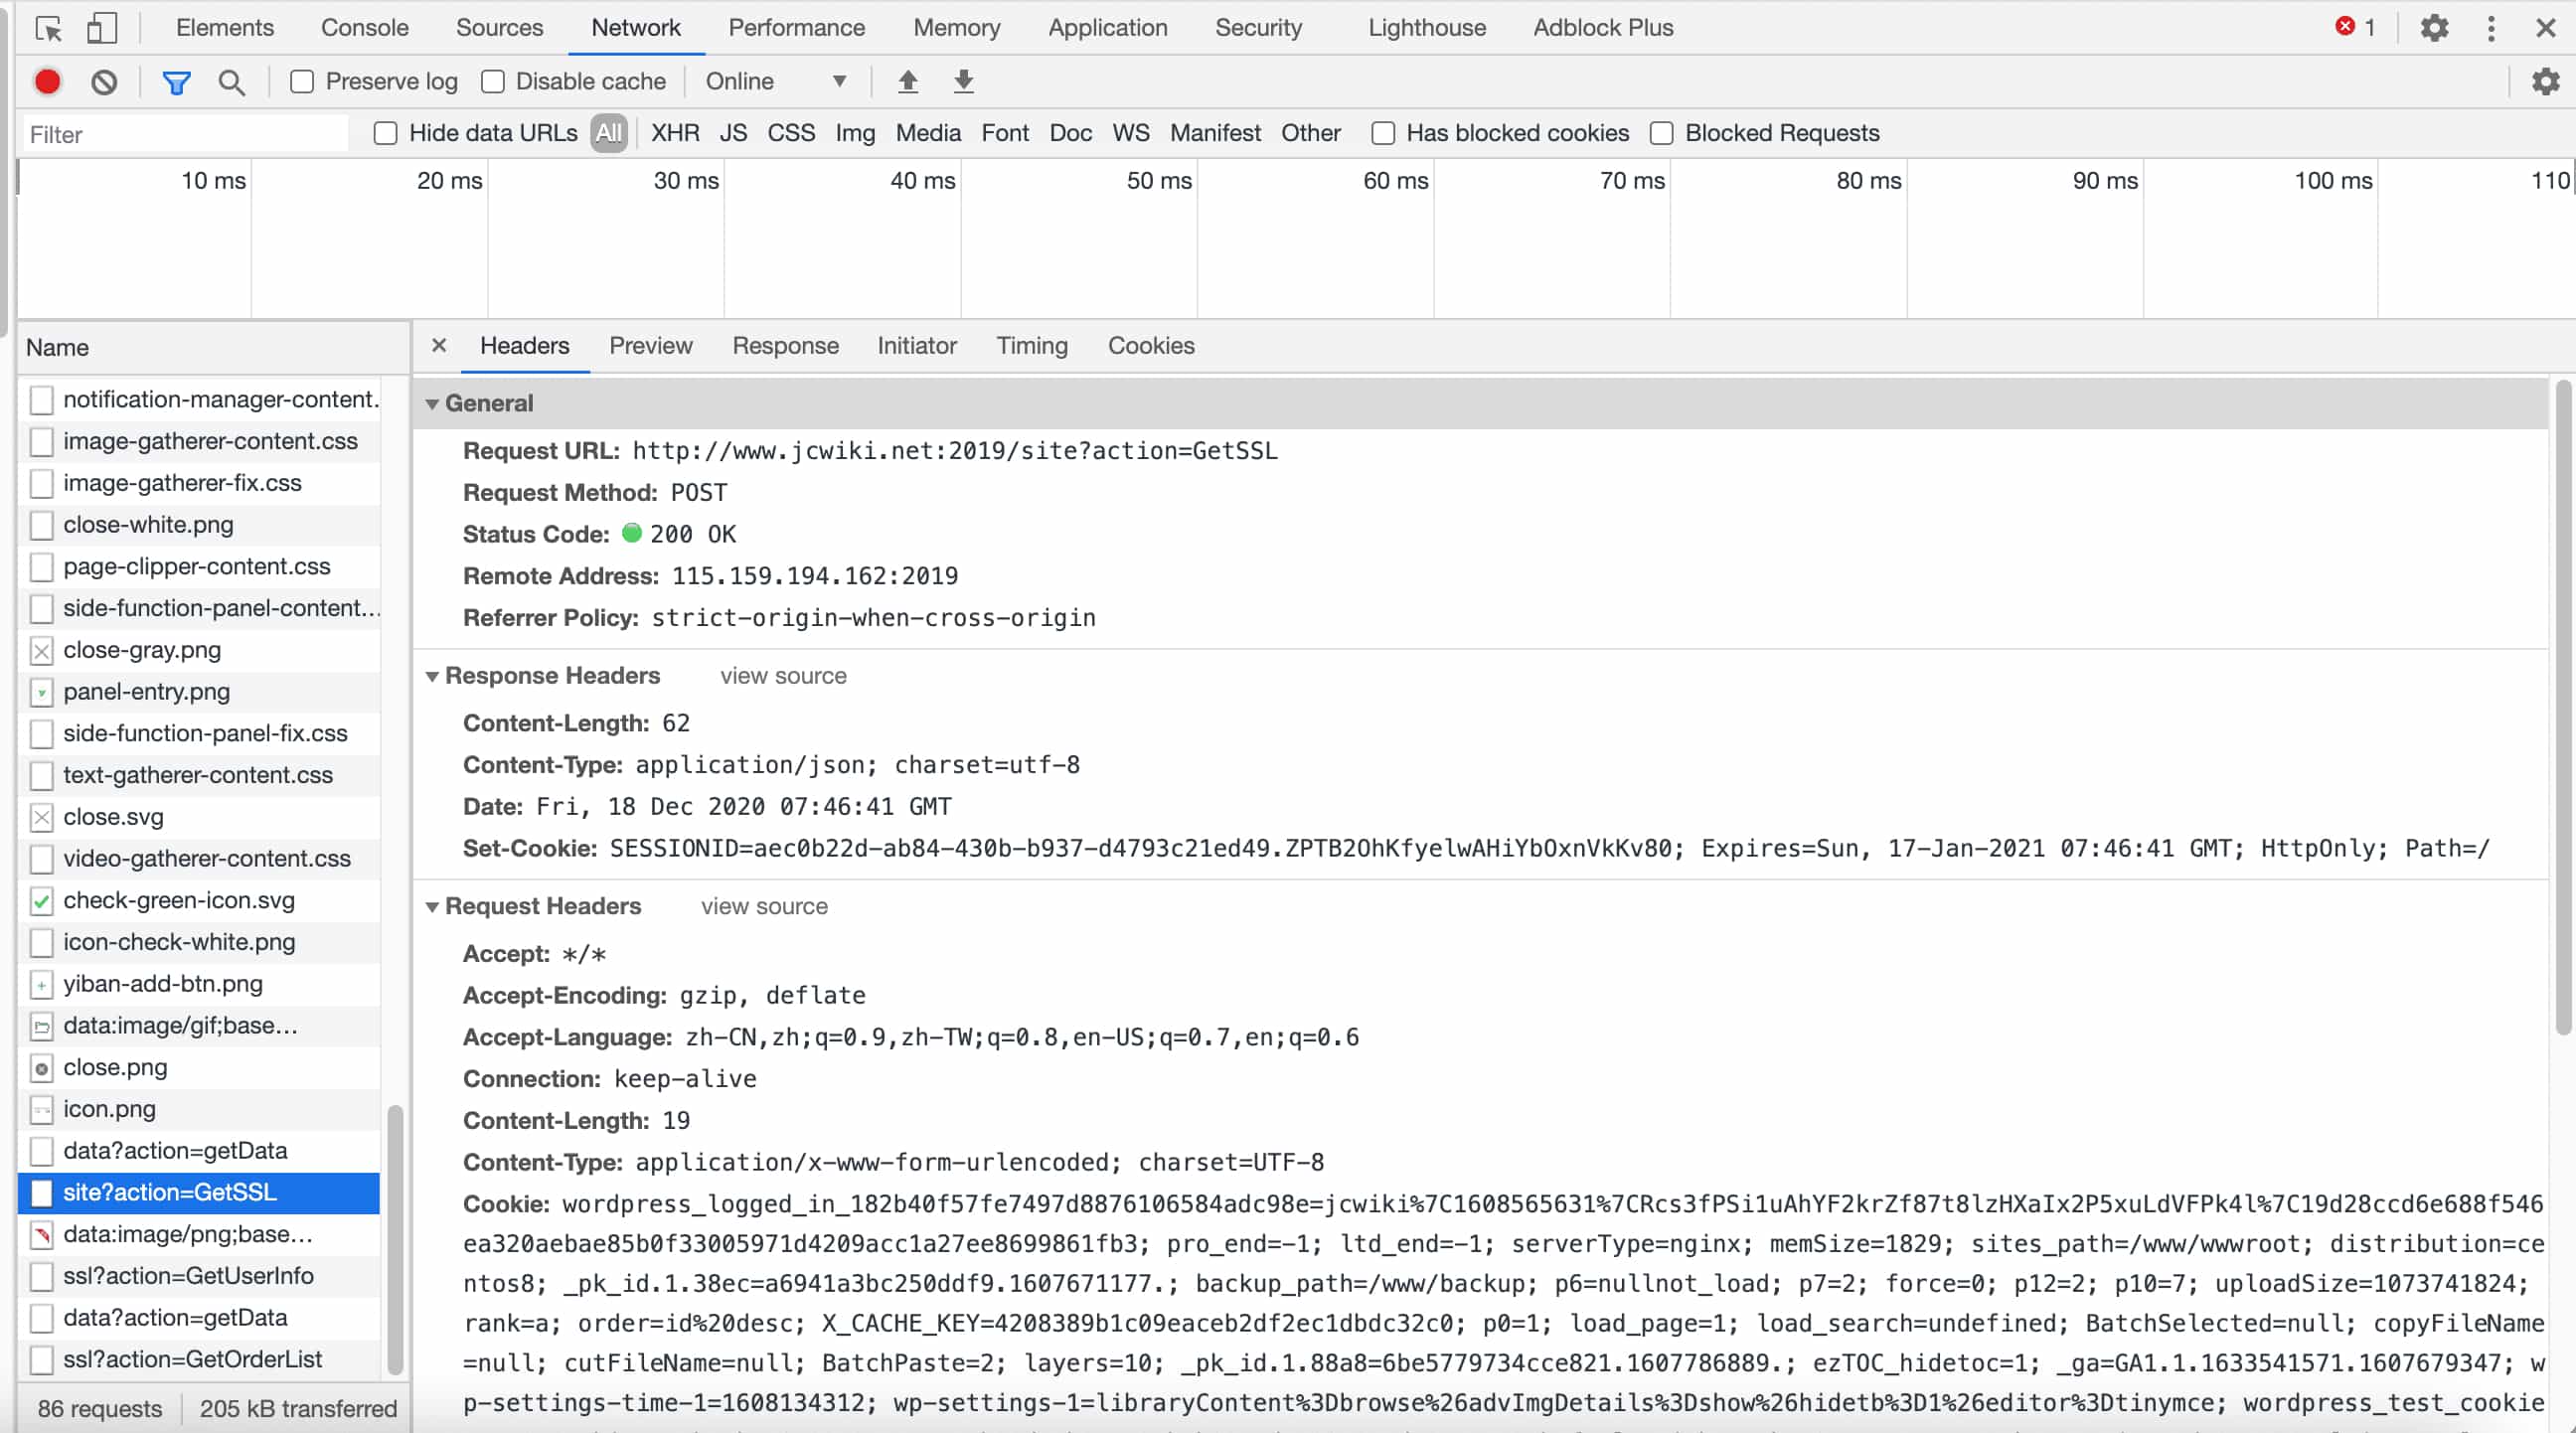This screenshot has height=1433, width=2576.
Task: Open the Online throttling dropdown
Action: pyautogui.click(x=776, y=81)
